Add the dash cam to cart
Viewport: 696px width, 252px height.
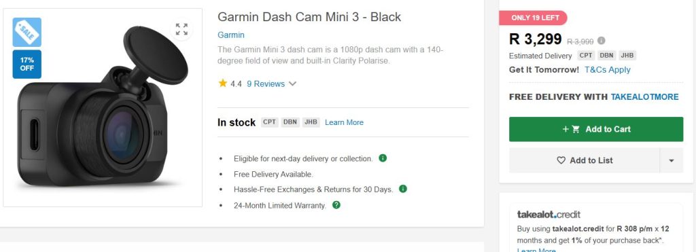point(595,129)
